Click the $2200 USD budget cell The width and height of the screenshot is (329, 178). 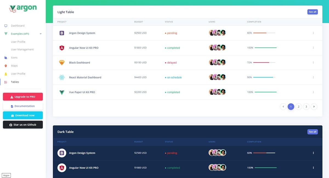[x=140, y=92]
